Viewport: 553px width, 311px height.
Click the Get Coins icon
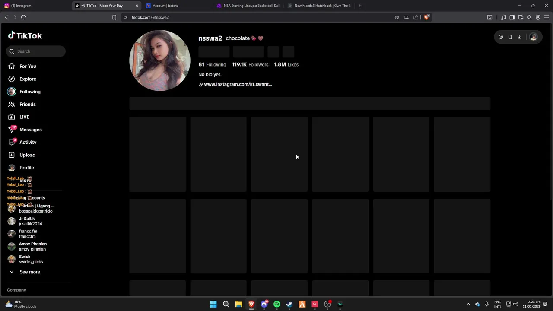click(501, 37)
